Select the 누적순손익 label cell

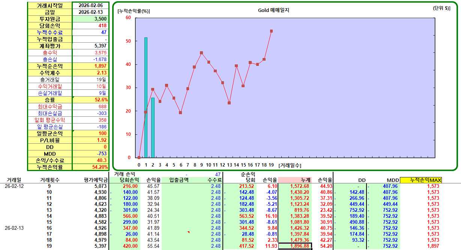[50, 66]
